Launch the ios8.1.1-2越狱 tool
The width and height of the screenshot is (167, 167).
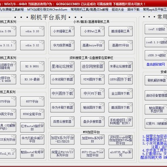(156, 42)
